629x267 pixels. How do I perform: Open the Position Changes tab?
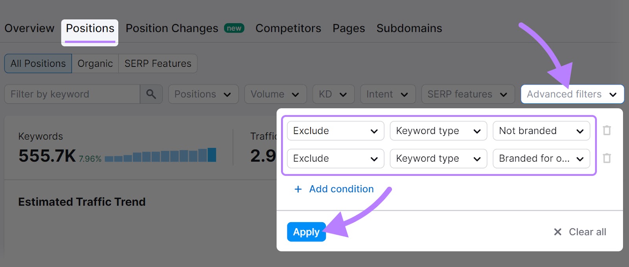(x=172, y=28)
